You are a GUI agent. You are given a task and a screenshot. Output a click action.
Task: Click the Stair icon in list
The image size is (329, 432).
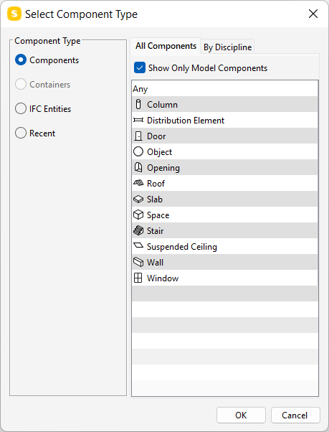138,230
